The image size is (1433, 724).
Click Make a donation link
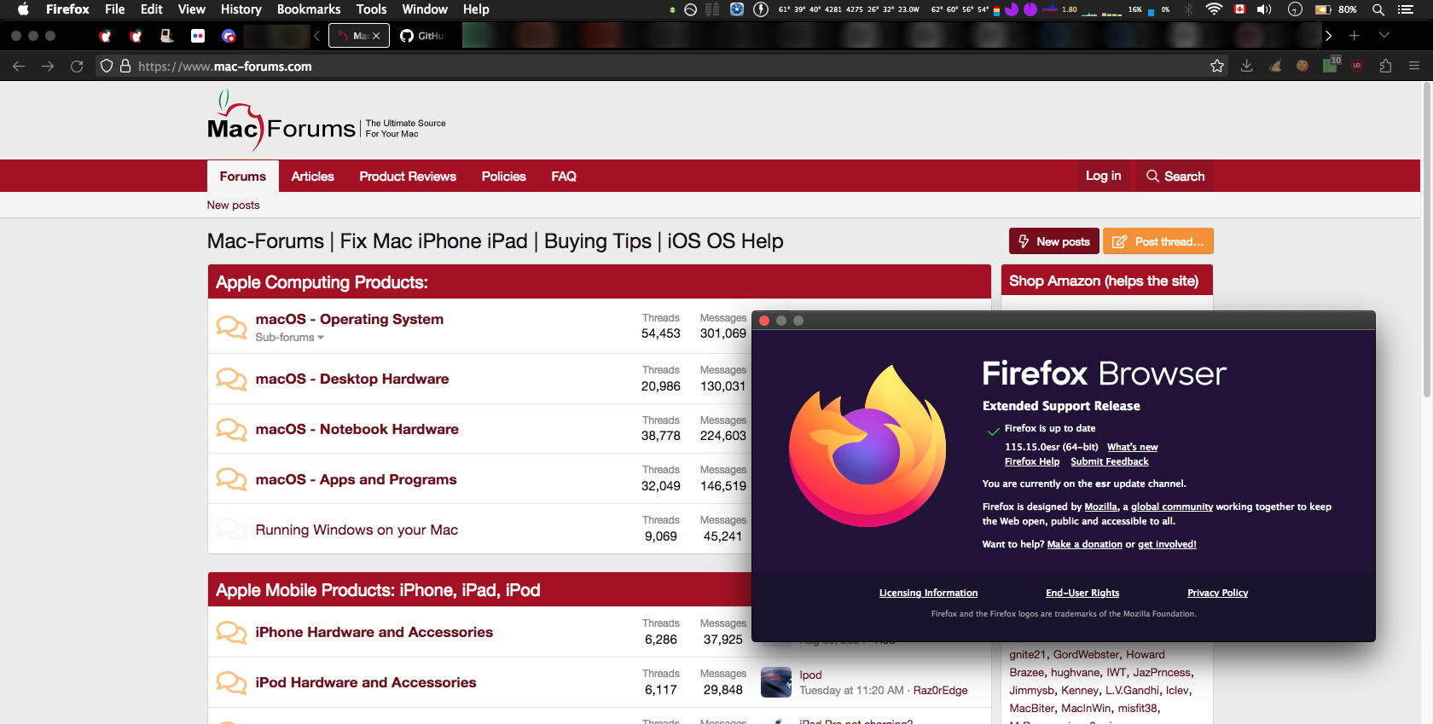click(x=1085, y=544)
